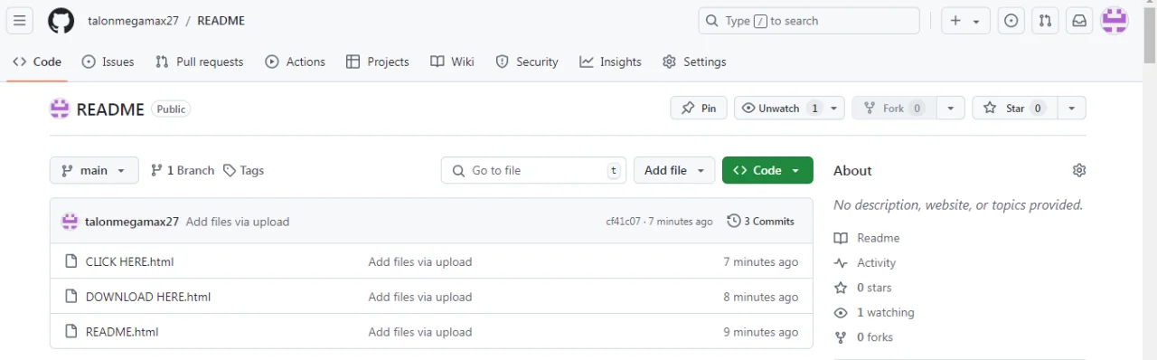Switch to the Wiki tab
This screenshot has width=1157, height=360.
452,62
